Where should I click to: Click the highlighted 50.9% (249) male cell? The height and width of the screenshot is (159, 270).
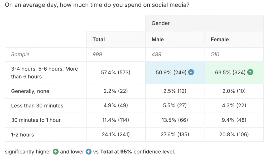coord(171,73)
